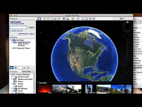Click the Sign In button
Screen dimensions: 142x107
[122, 19]
